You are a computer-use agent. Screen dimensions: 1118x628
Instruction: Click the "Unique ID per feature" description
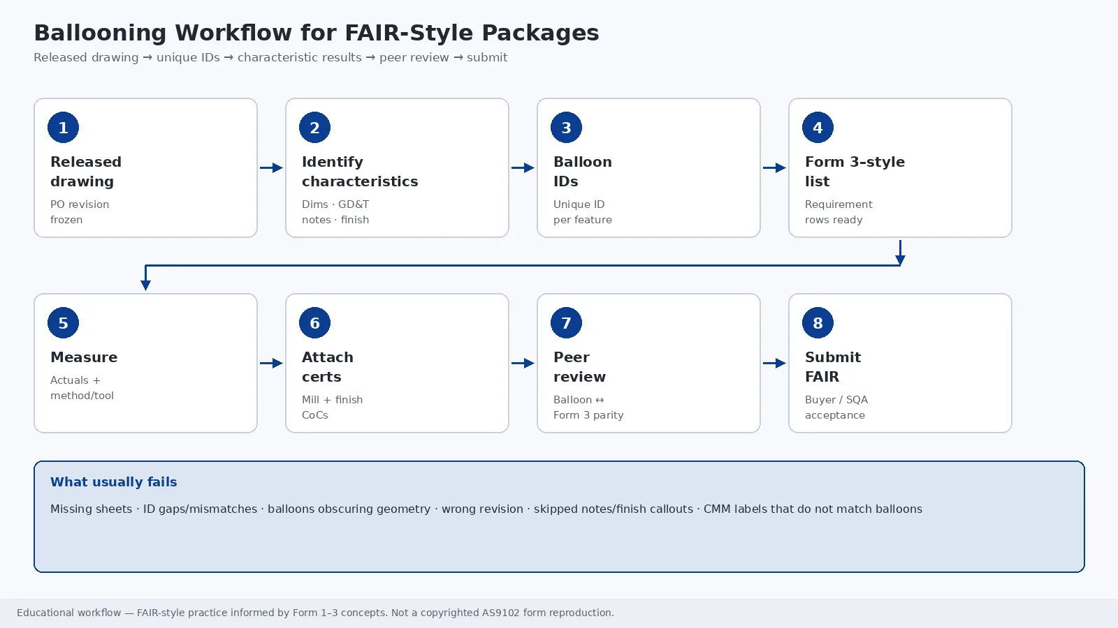pos(583,212)
